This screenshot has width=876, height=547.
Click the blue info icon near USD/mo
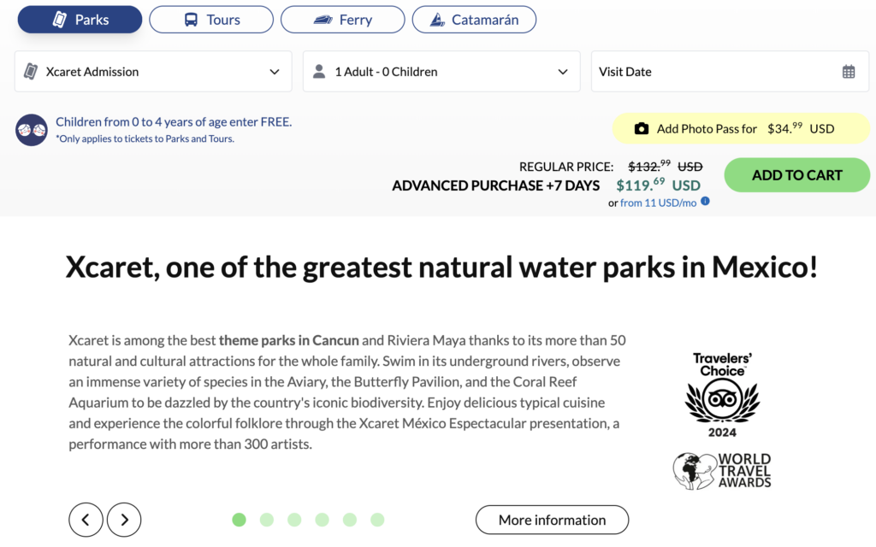click(705, 201)
